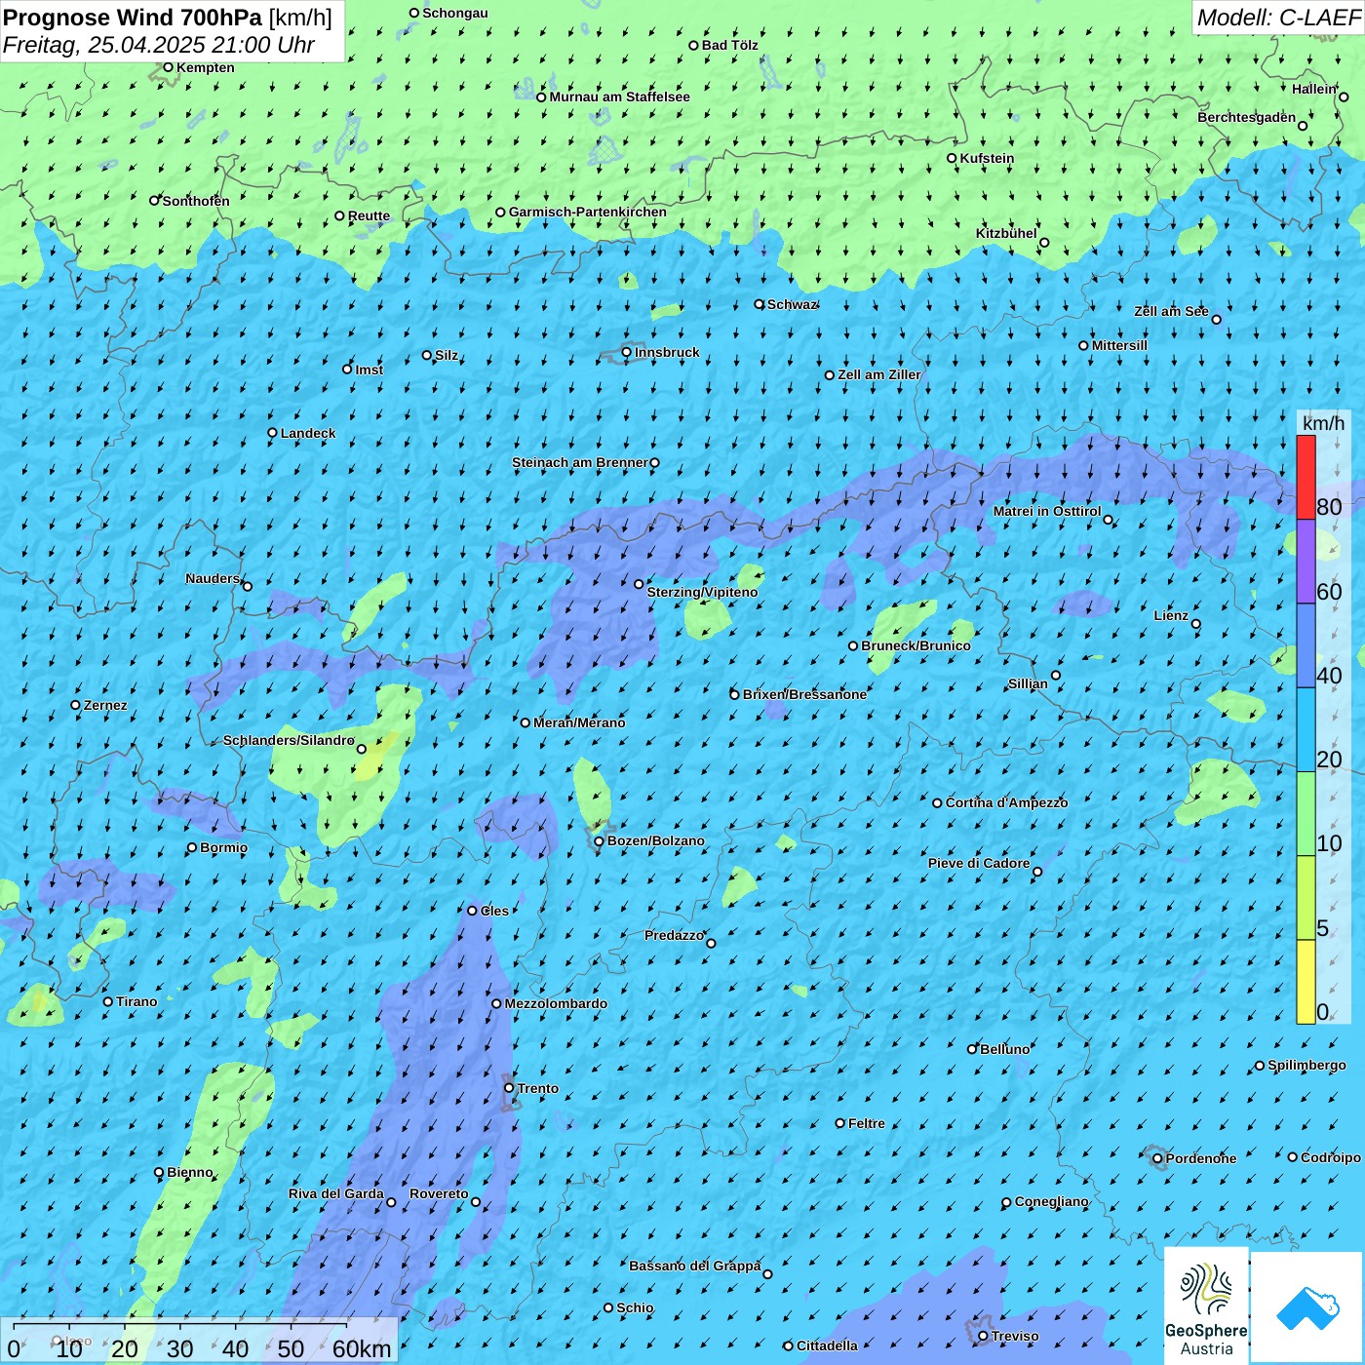The image size is (1365, 1365).
Task: Click the 'Schongau' label
Action: pos(454,13)
